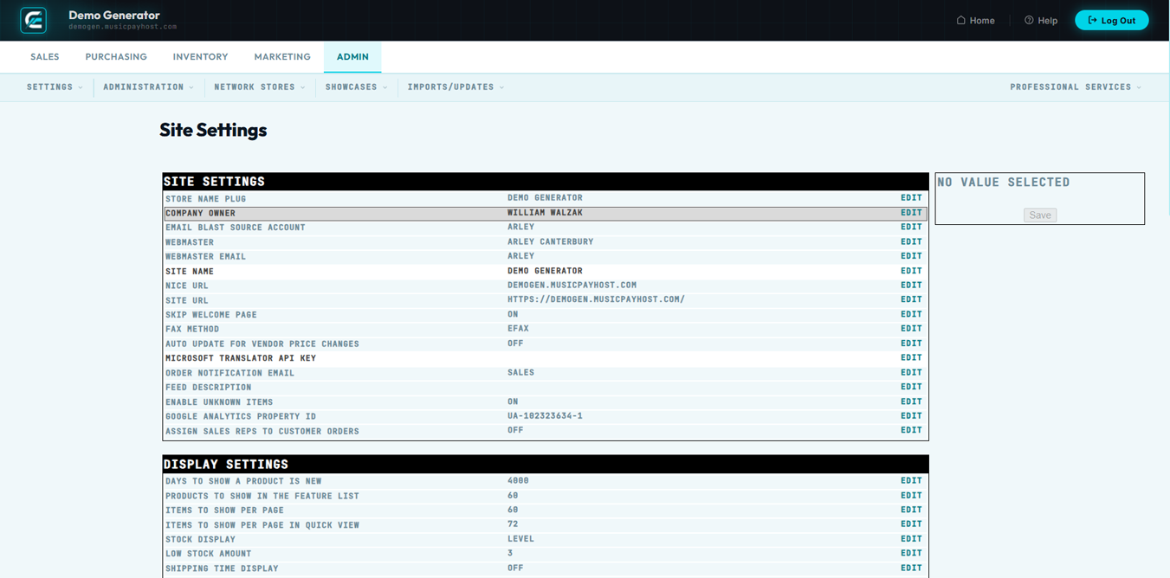Click the No Value Selected panel text
The width and height of the screenshot is (1170, 578).
pos(1003,183)
